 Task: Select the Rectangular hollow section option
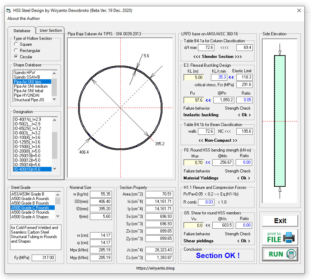[x=16, y=51]
